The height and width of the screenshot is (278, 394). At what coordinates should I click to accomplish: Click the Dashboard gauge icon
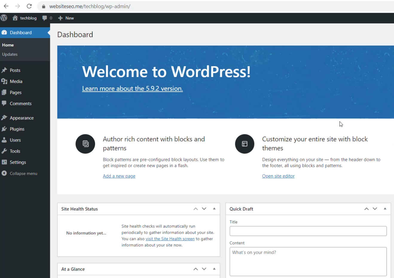click(4, 33)
